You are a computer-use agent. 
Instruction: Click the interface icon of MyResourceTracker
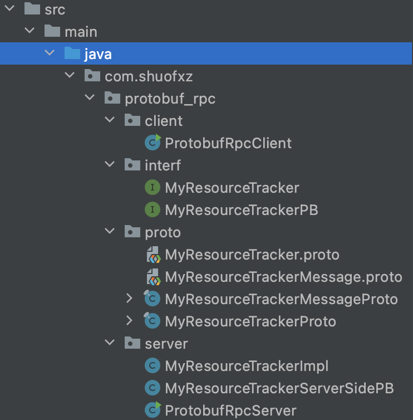click(153, 187)
